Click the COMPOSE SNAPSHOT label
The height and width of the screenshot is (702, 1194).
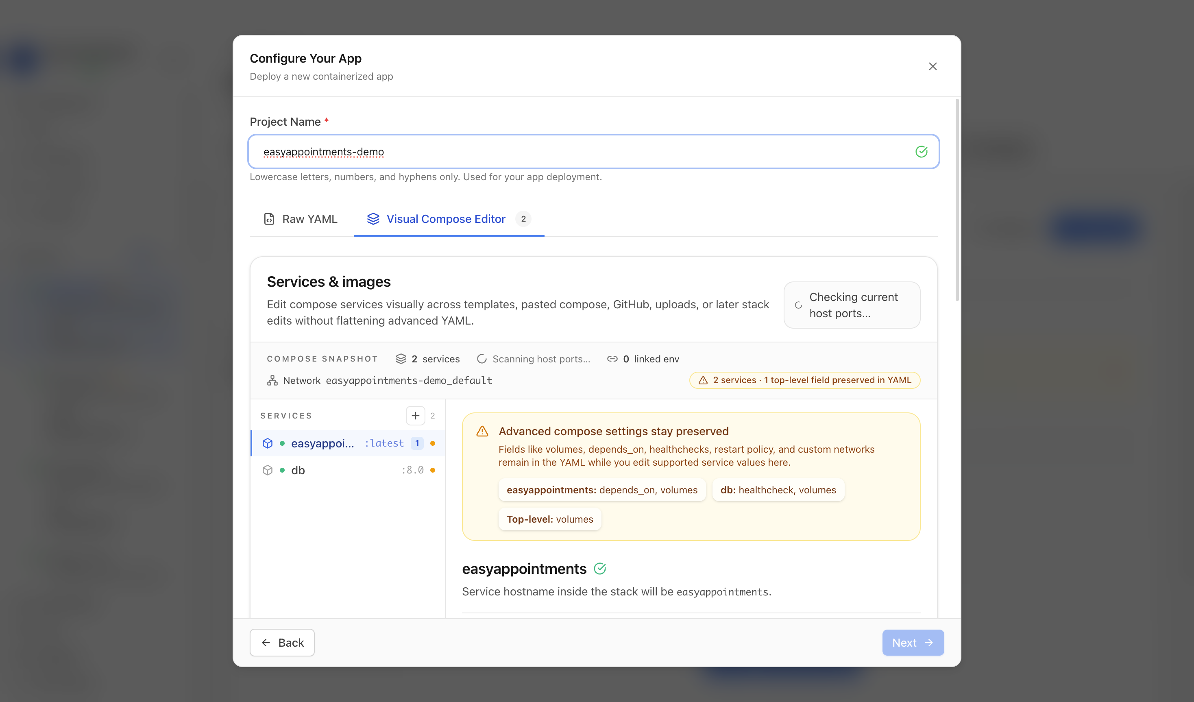coord(322,359)
